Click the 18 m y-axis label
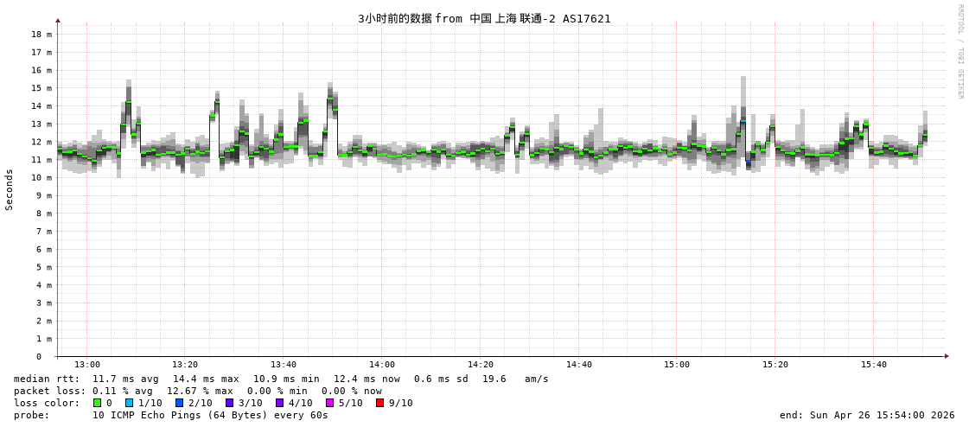969x427 pixels. click(x=41, y=35)
